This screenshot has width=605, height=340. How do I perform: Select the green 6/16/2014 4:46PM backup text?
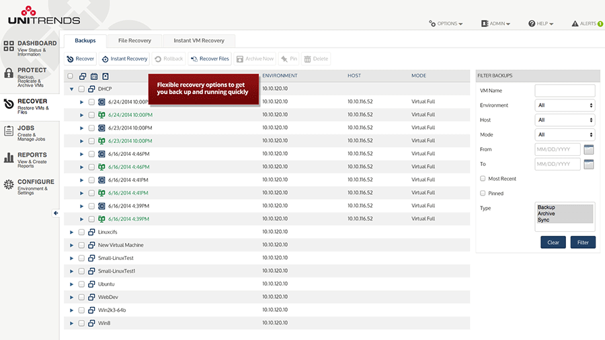129,167
